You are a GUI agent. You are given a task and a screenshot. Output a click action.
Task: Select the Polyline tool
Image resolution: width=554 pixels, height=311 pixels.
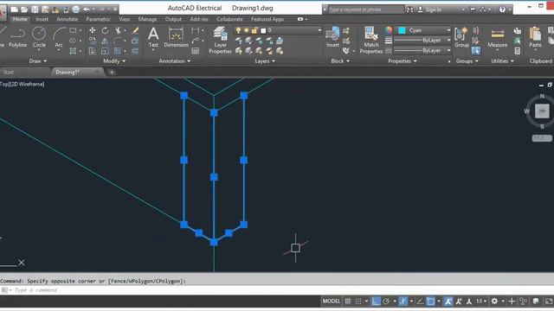coord(17,38)
